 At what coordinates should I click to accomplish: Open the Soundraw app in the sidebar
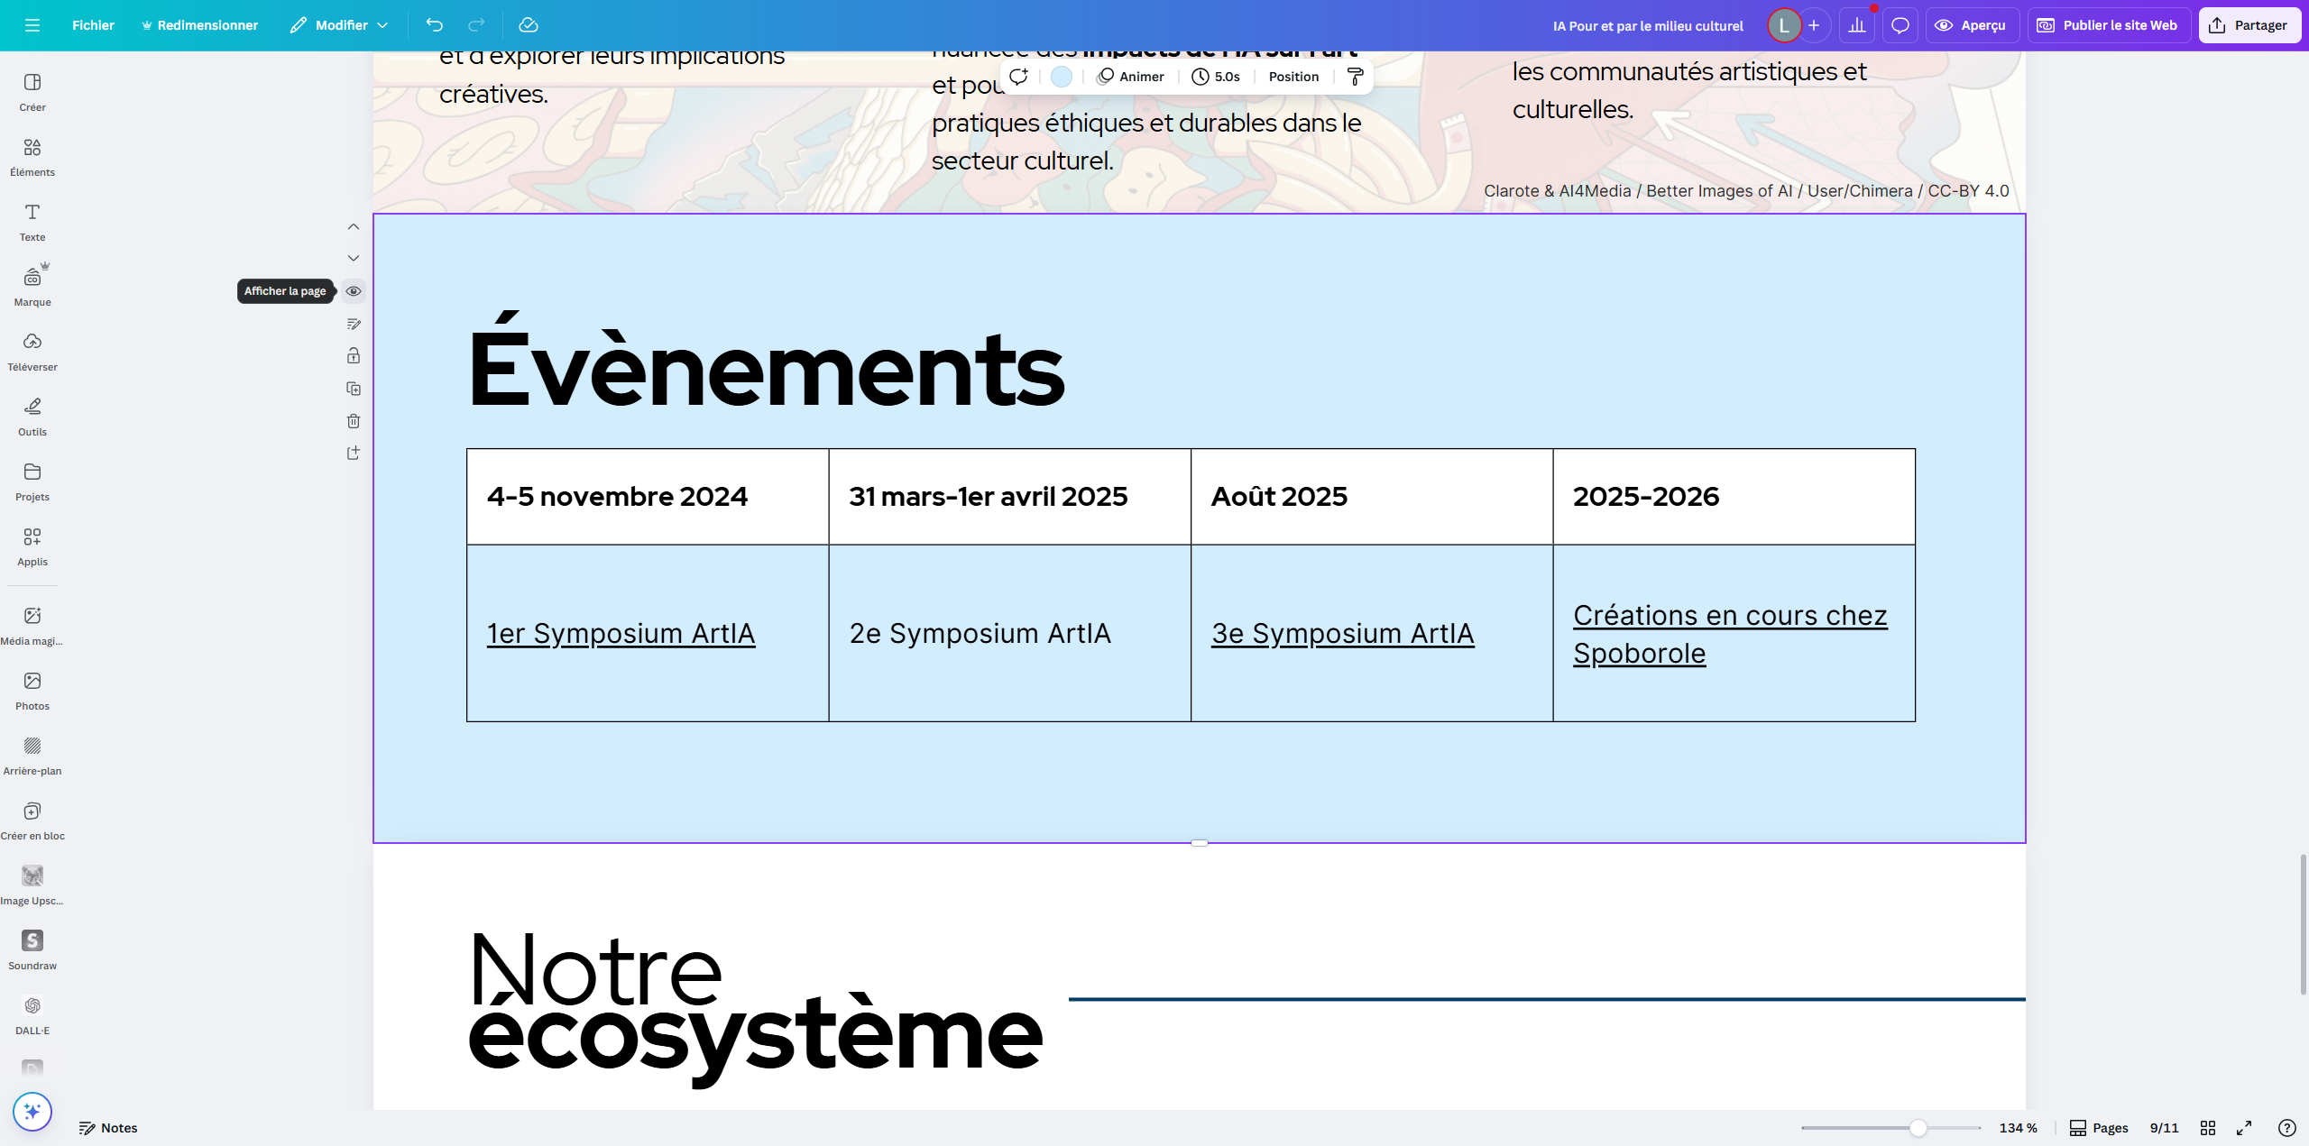tap(32, 949)
